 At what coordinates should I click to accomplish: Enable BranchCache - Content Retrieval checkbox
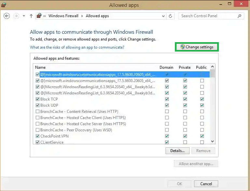37,112
